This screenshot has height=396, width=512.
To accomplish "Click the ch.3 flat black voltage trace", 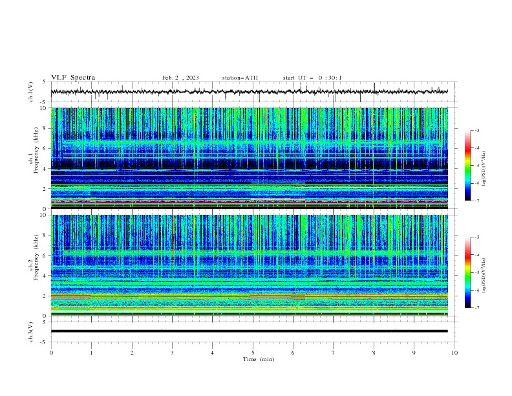I will point(249,331).
